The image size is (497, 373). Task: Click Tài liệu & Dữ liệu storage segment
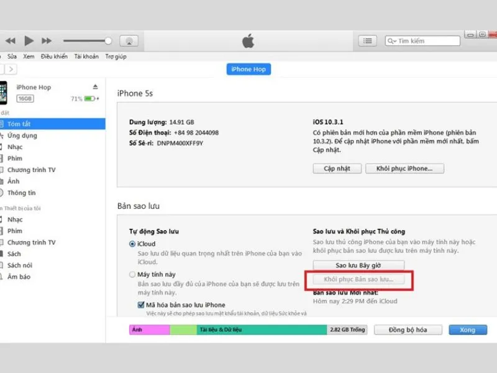coord(262,330)
